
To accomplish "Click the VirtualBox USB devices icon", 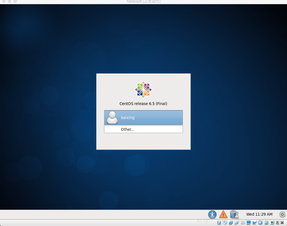I will point(237,223).
